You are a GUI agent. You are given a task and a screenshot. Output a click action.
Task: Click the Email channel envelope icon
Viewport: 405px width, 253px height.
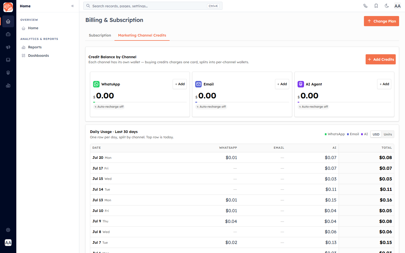[x=199, y=84]
